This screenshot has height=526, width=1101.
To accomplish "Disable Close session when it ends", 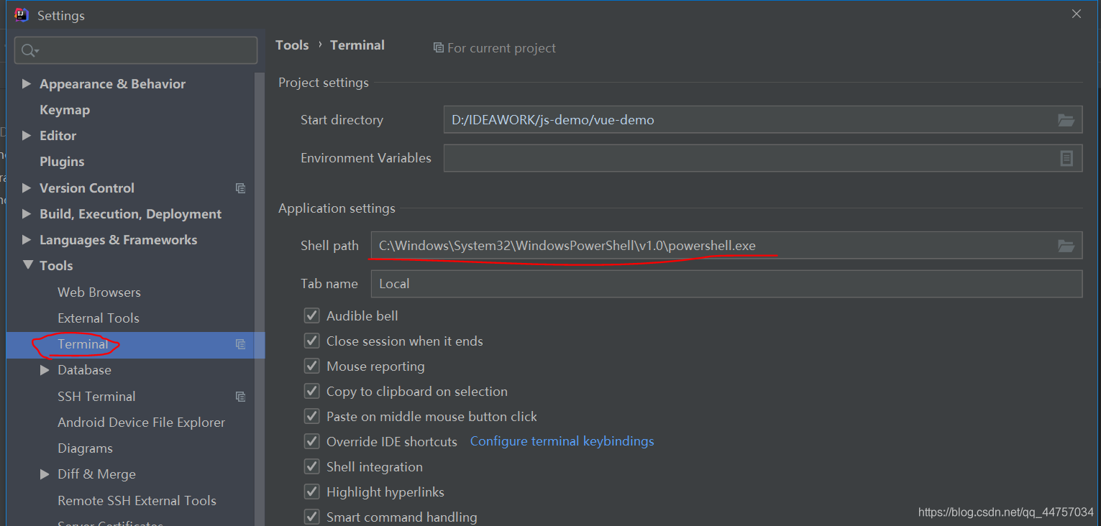I will pos(311,341).
